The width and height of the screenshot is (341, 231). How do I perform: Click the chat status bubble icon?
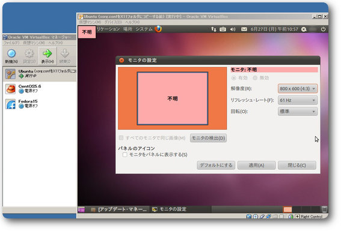point(304,29)
